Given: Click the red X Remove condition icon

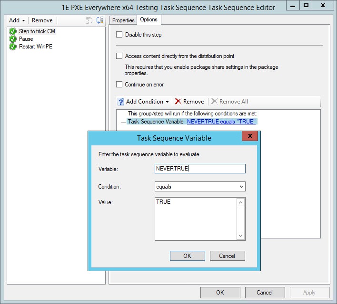Looking at the screenshot, I should click(x=178, y=102).
